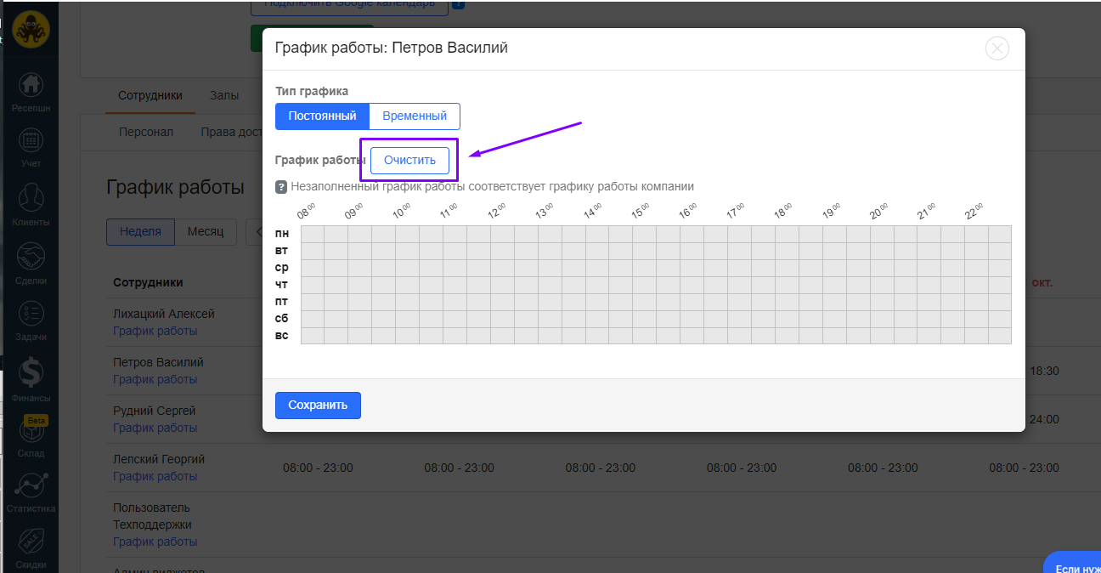Screen dimensions: 1101x573
Task: Click the octopus logo in the sidebar
Action: point(31,30)
